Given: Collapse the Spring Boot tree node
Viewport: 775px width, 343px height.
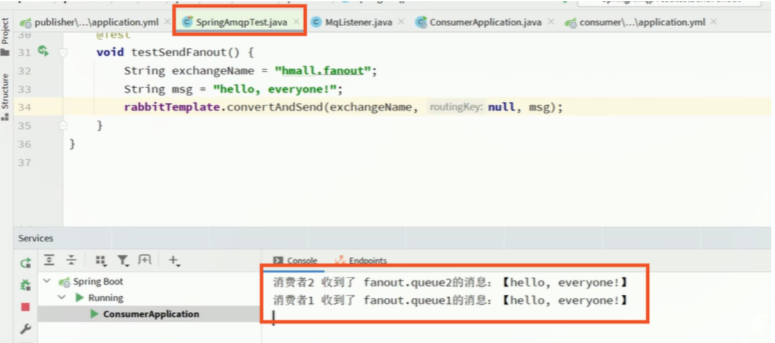Looking at the screenshot, I should (x=48, y=282).
